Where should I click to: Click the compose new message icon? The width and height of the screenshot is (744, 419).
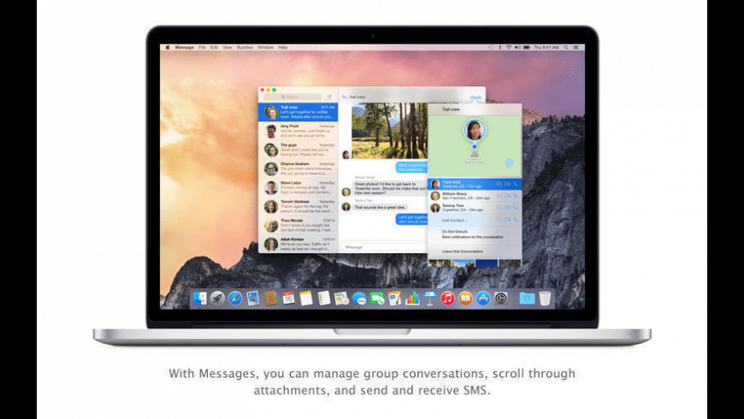[x=329, y=97]
